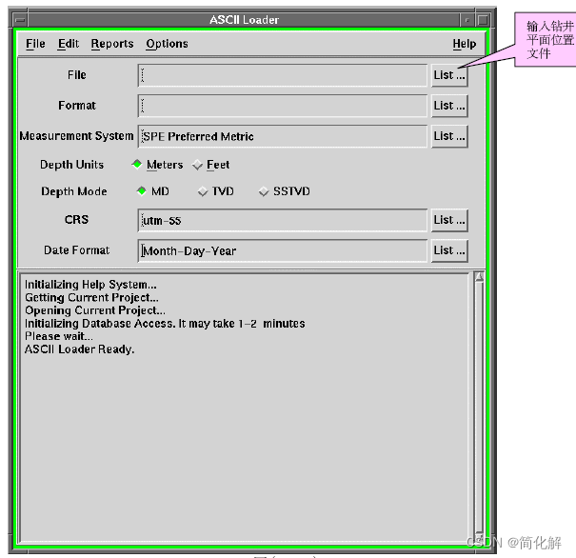The height and width of the screenshot is (558, 576).
Task: Open the List button next to CRS field
Action: pyautogui.click(x=449, y=220)
